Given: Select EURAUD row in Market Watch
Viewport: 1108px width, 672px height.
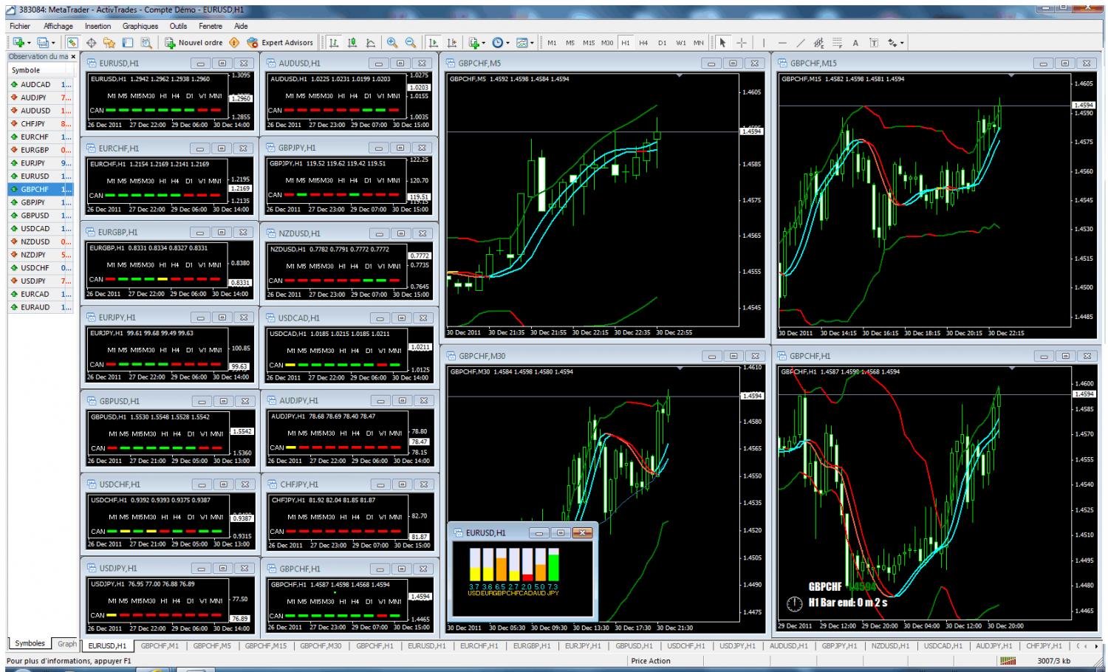Looking at the screenshot, I should click(x=41, y=307).
